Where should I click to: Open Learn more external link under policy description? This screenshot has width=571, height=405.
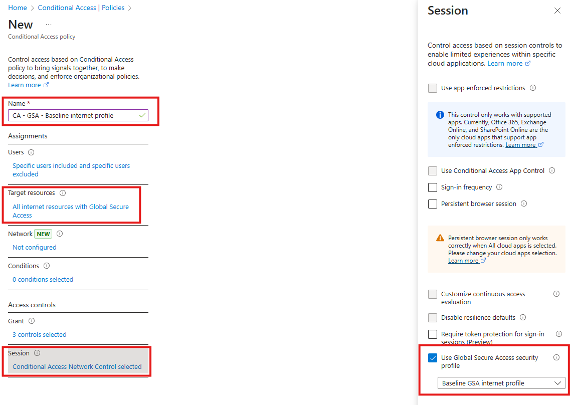tap(25, 85)
